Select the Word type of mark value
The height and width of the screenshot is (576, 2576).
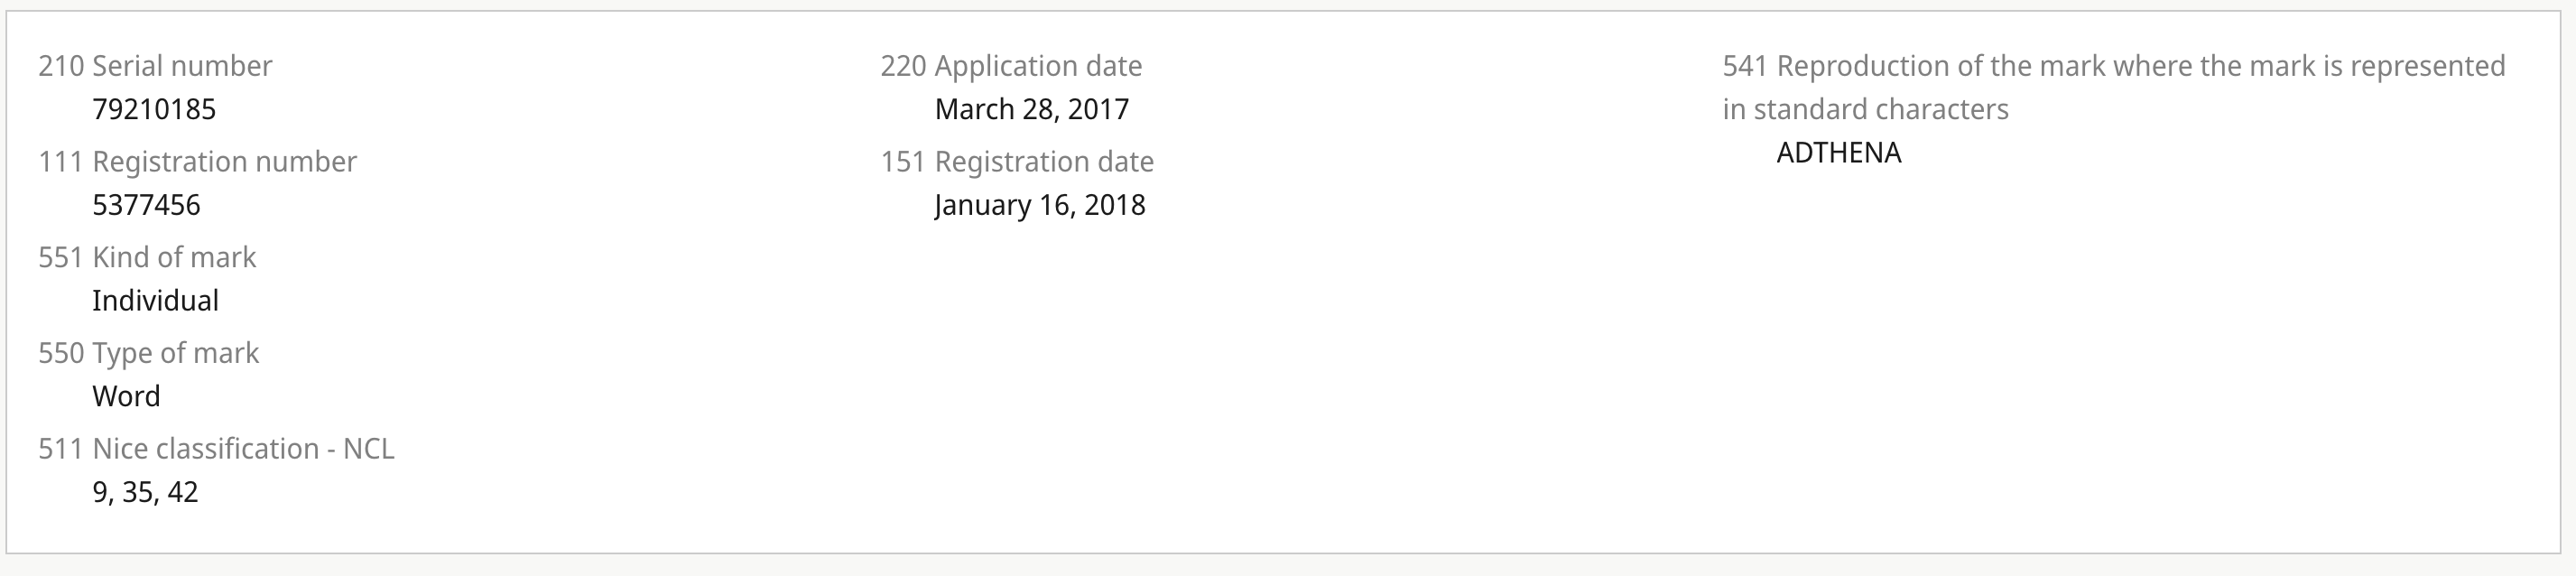[126, 397]
